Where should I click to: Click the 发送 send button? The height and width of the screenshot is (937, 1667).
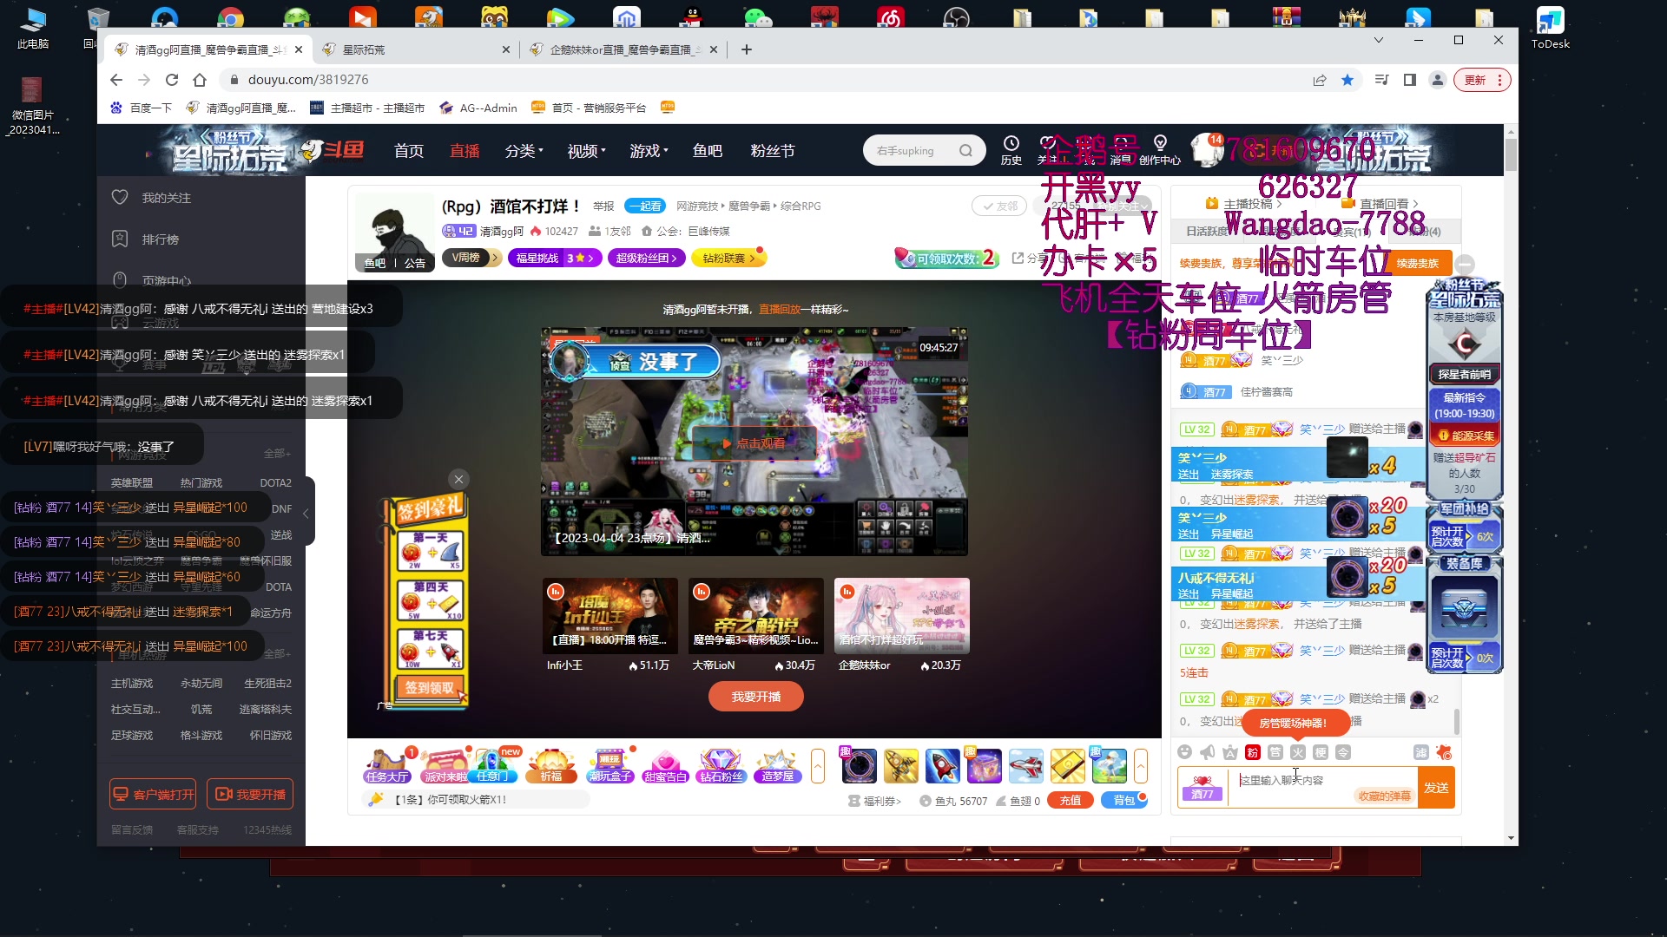(x=1436, y=788)
